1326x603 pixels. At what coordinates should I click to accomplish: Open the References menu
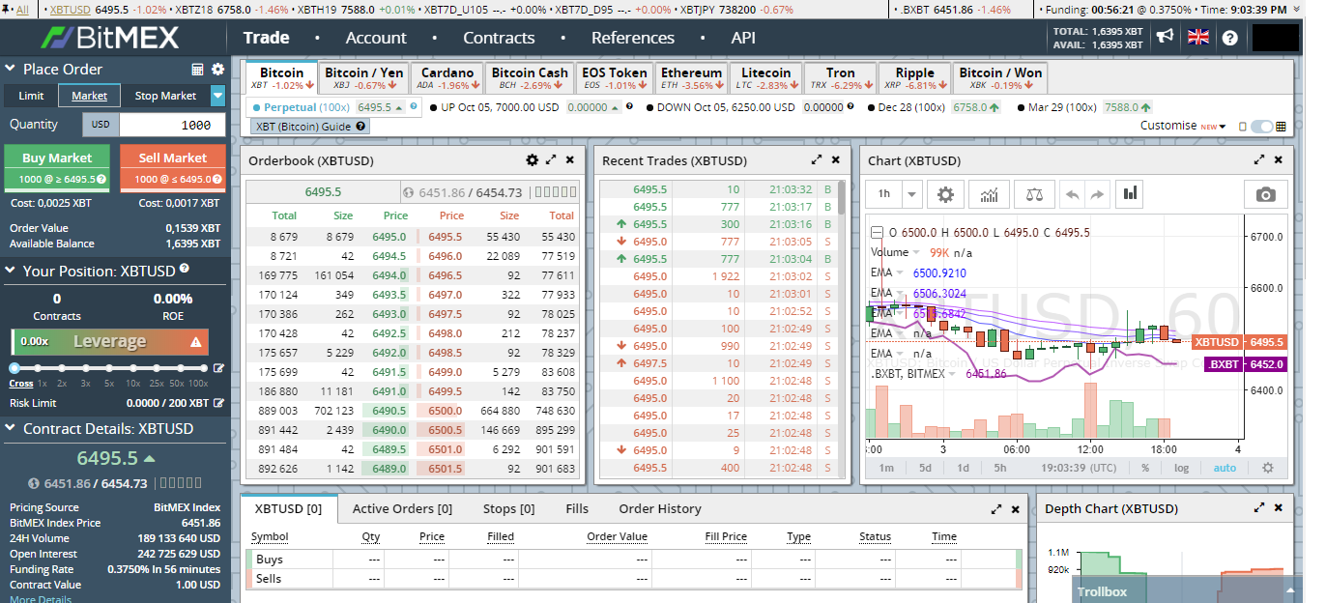pyautogui.click(x=633, y=38)
